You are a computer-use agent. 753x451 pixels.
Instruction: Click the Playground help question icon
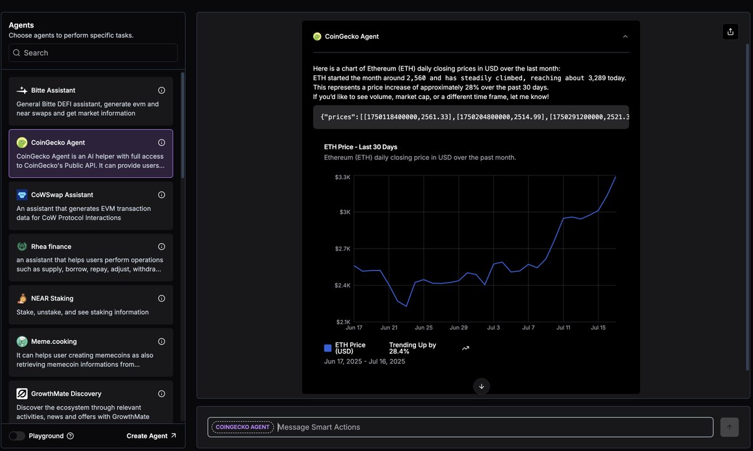[x=70, y=436]
